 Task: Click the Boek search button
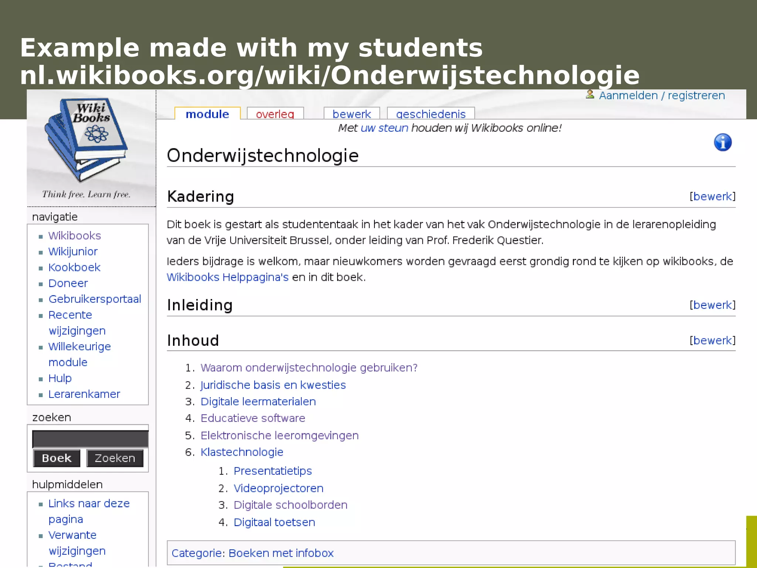pyautogui.click(x=57, y=458)
